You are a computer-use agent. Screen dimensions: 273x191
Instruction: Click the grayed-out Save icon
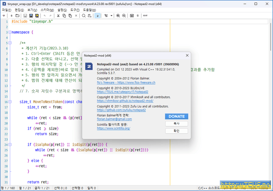click(x=25, y=16)
